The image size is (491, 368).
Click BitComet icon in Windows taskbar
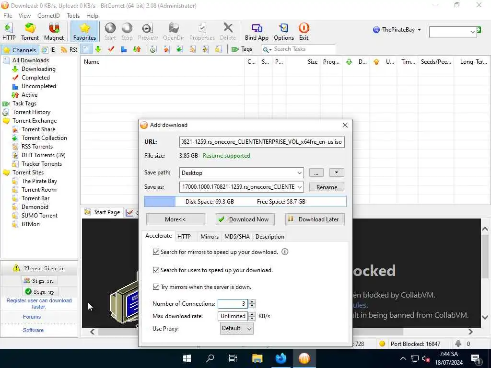click(304, 358)
